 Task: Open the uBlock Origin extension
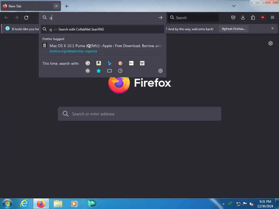pos(263,17)
